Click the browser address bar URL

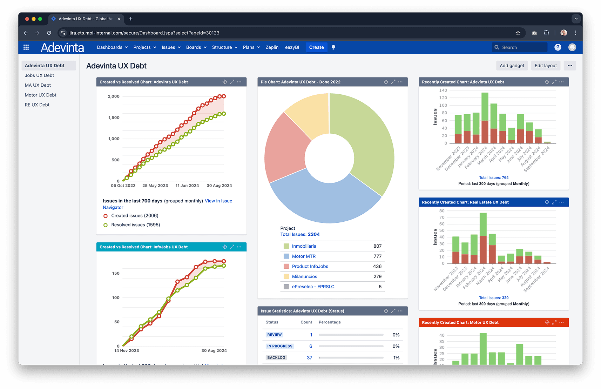(144, 33)
